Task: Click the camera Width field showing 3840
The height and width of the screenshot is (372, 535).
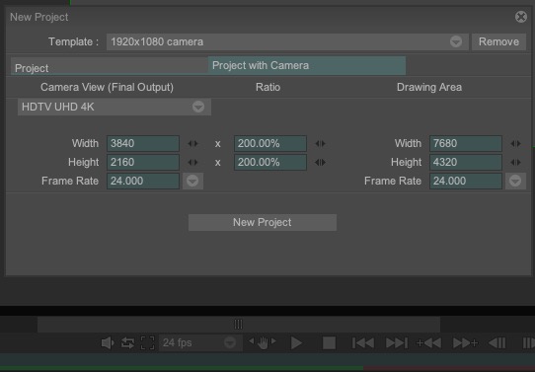Action: [143, 143]
